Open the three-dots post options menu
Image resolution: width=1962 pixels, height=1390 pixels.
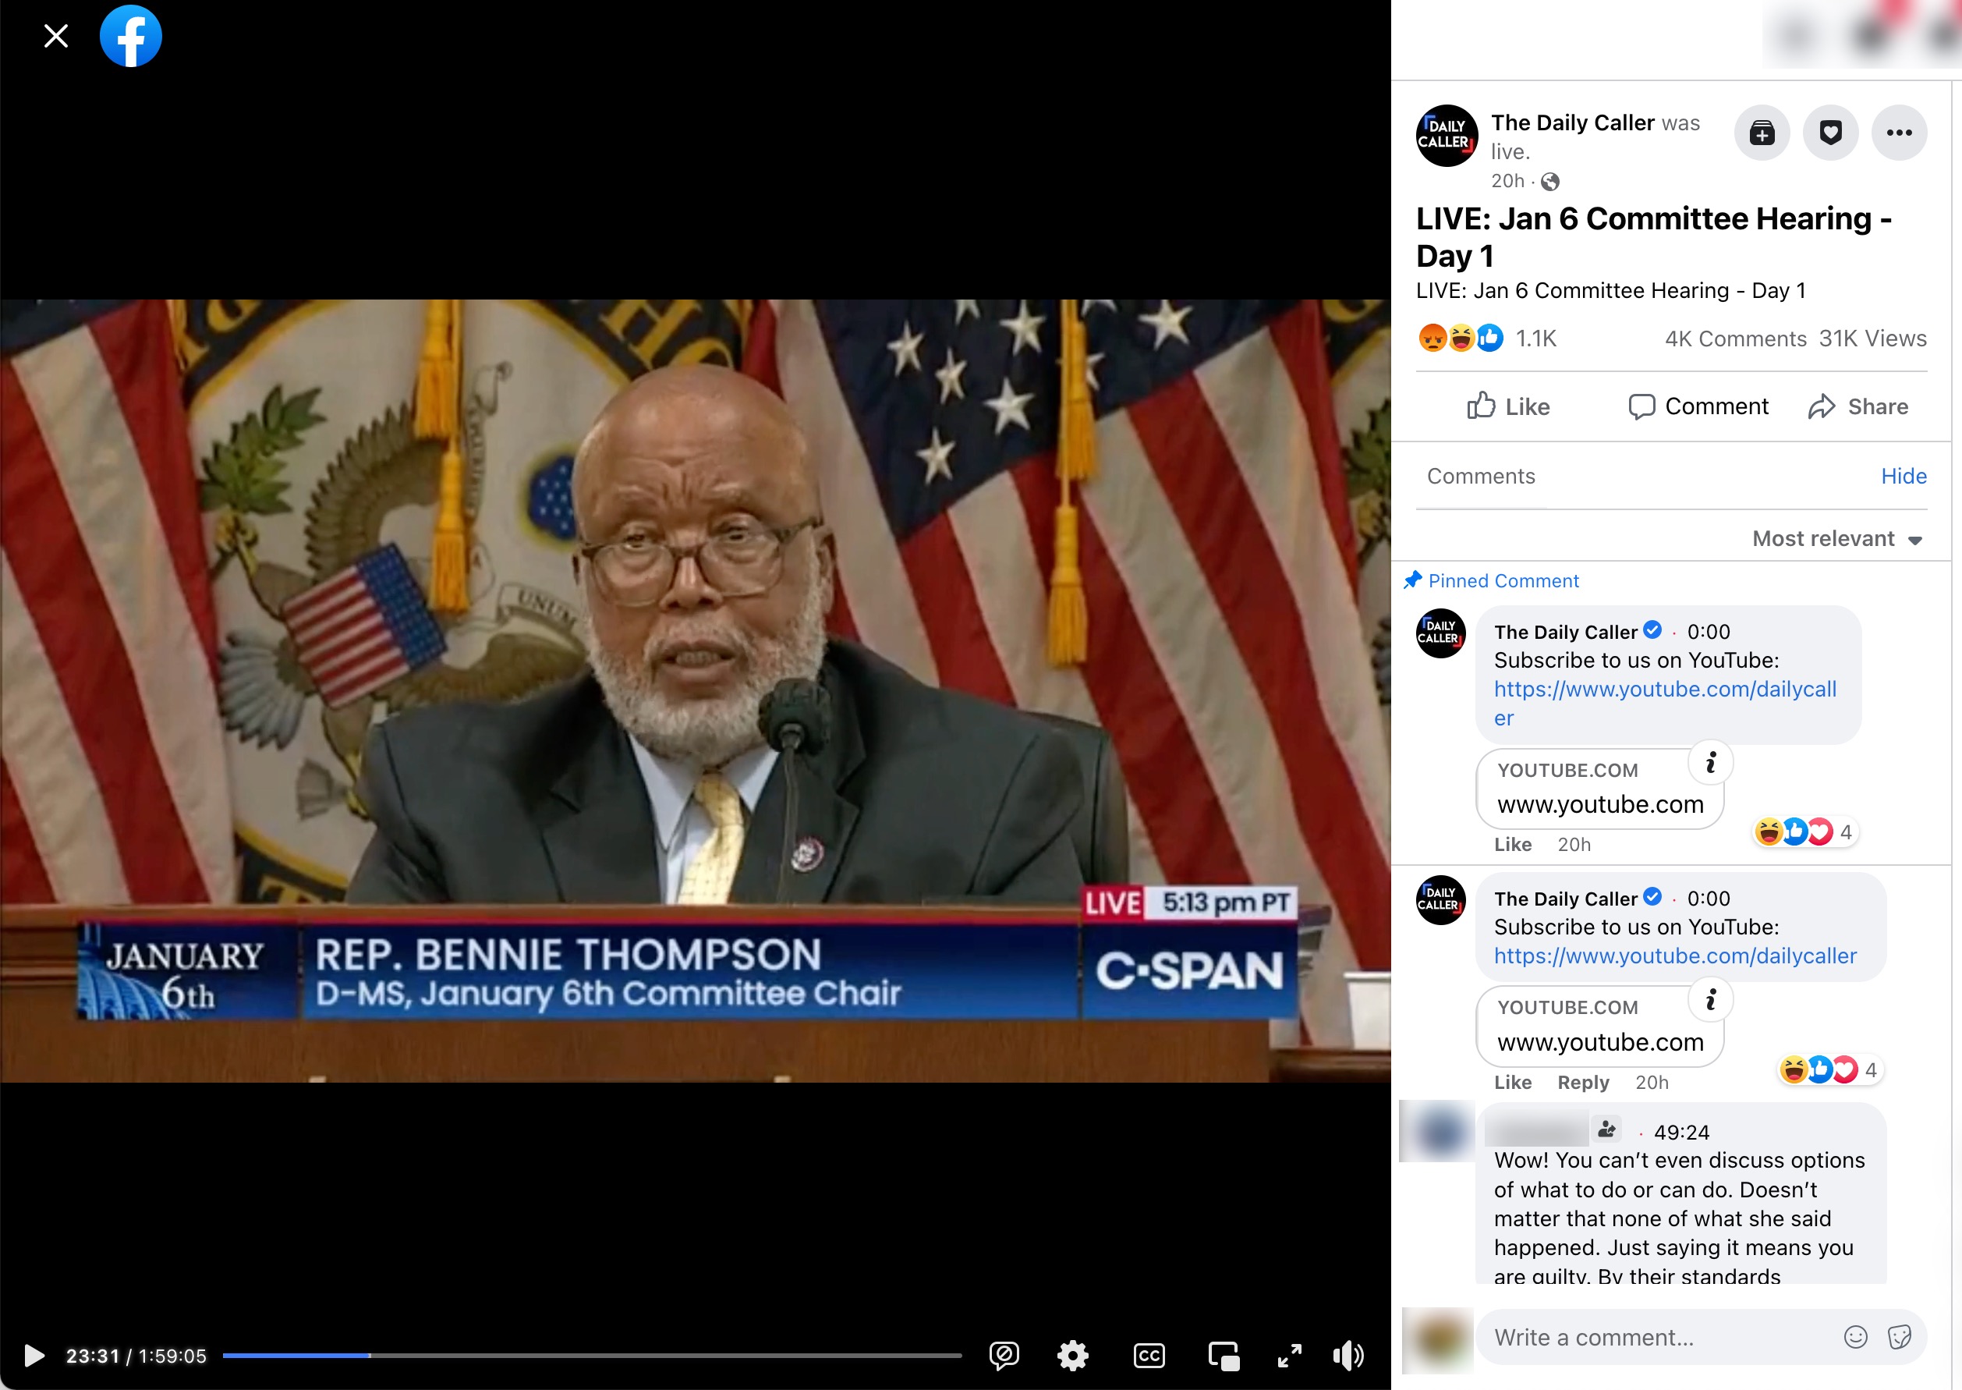tap(1898, 133)
